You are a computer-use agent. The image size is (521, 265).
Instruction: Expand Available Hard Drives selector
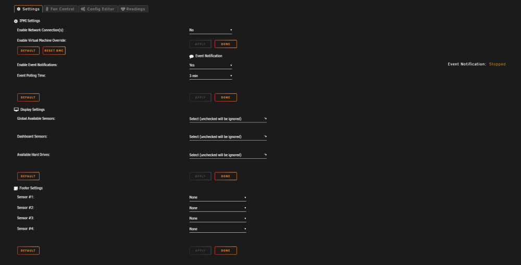[x=228, y=155]
